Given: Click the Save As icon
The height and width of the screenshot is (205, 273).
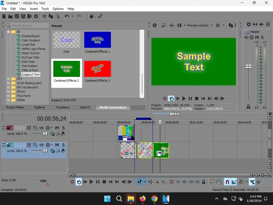Looking at the screenshot, I should (23, 16).
